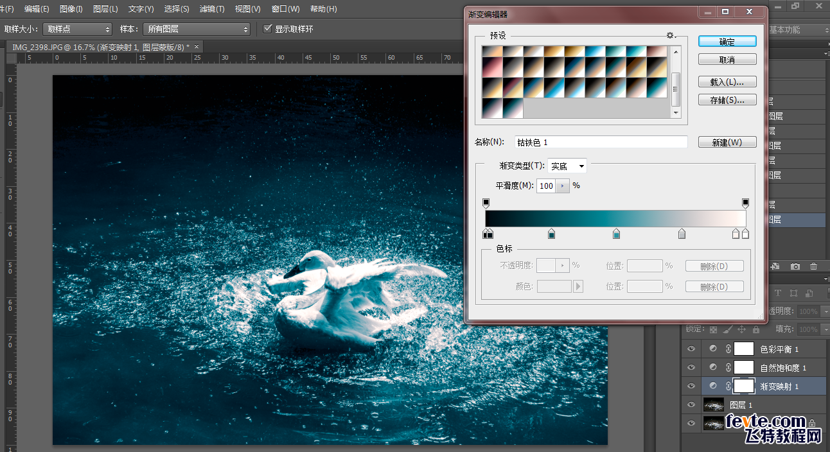Image resolution: width=830 pixels, height=452 pixels.
Task: Click the Load (载入) button
Action: [727, 82]
